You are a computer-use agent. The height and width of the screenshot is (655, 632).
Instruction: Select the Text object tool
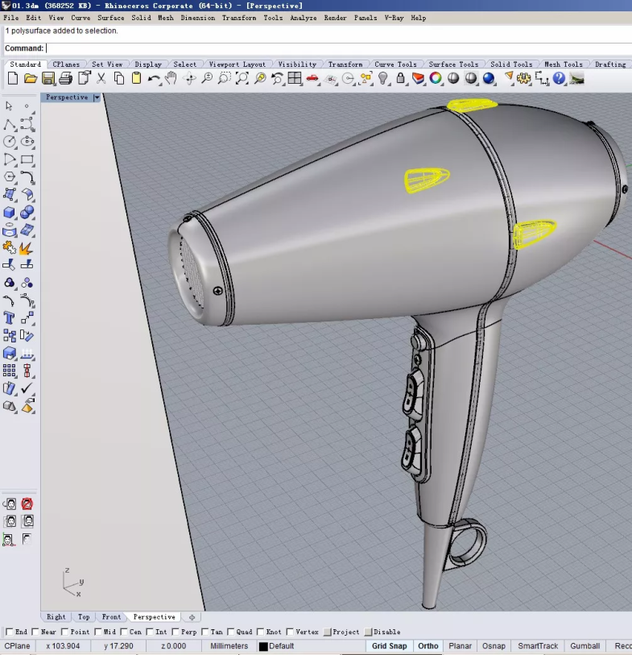[x=10, y=318]
